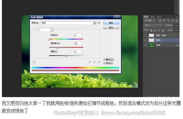Filter layers by shape icon
The height and width of the screenshot is (119, 183).
(173, 21)
